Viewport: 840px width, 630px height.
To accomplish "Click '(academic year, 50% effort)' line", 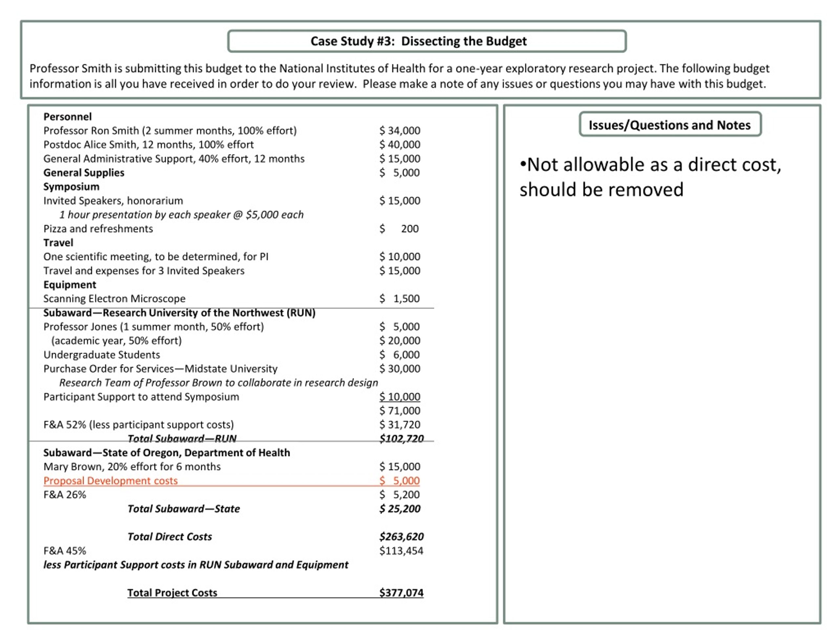I will [x=116, y=341].
